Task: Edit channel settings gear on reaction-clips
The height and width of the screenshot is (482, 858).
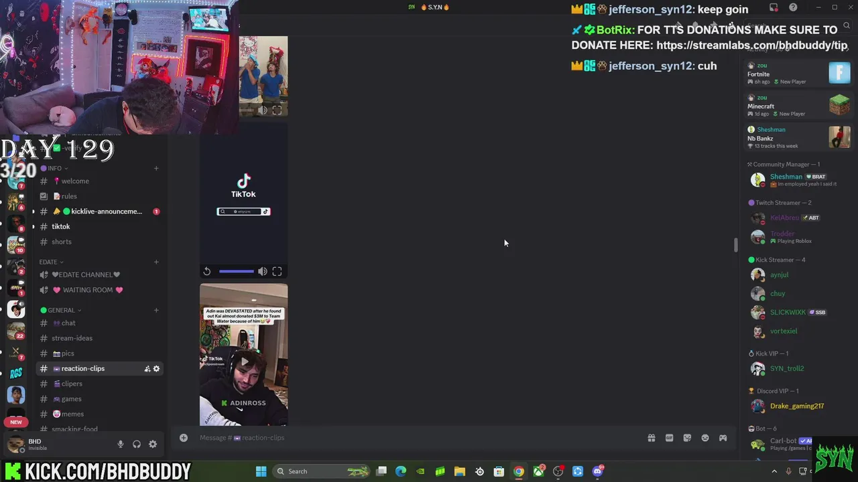Action: [x=157, y=369]
